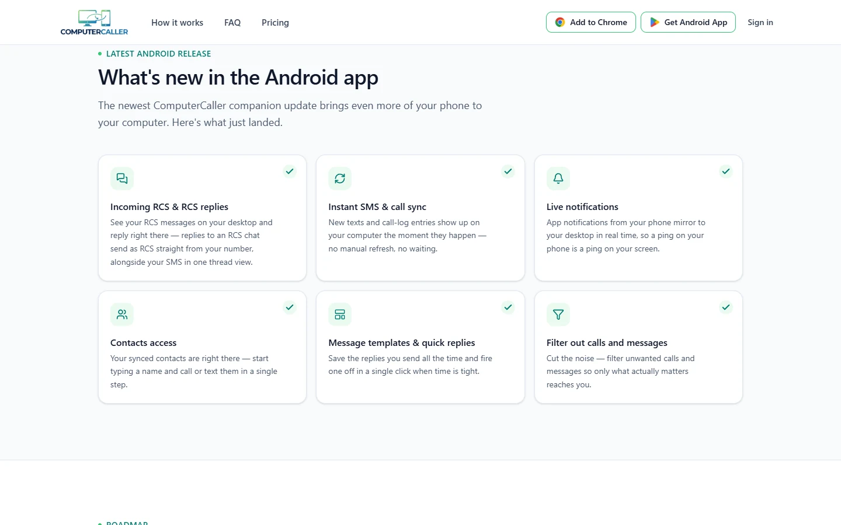Screen dimensions: 841x525
Task: Click the 'Message templates & quick replies' heading
Action: (x=402, y=343)
